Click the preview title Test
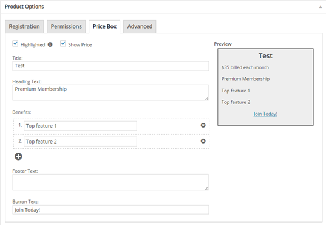Viewport: 326px width, 225px height. coord(265,55)
